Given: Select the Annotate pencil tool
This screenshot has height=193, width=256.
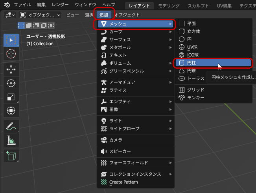Looking at the screenshot, I should pos(11,127).
